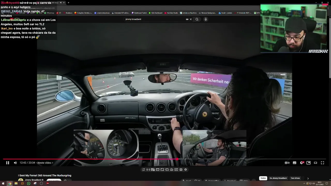Enter fullscreen mode
The height and width of the screenshot is (186, 331).
322,163
